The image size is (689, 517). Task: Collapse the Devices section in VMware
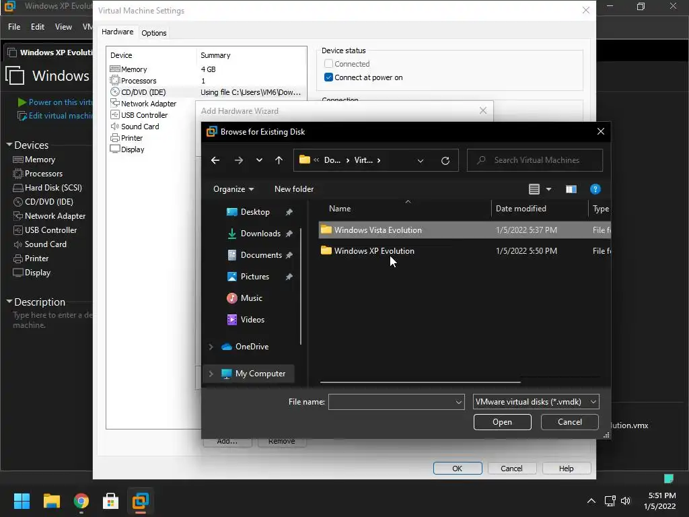pos(9,145)
